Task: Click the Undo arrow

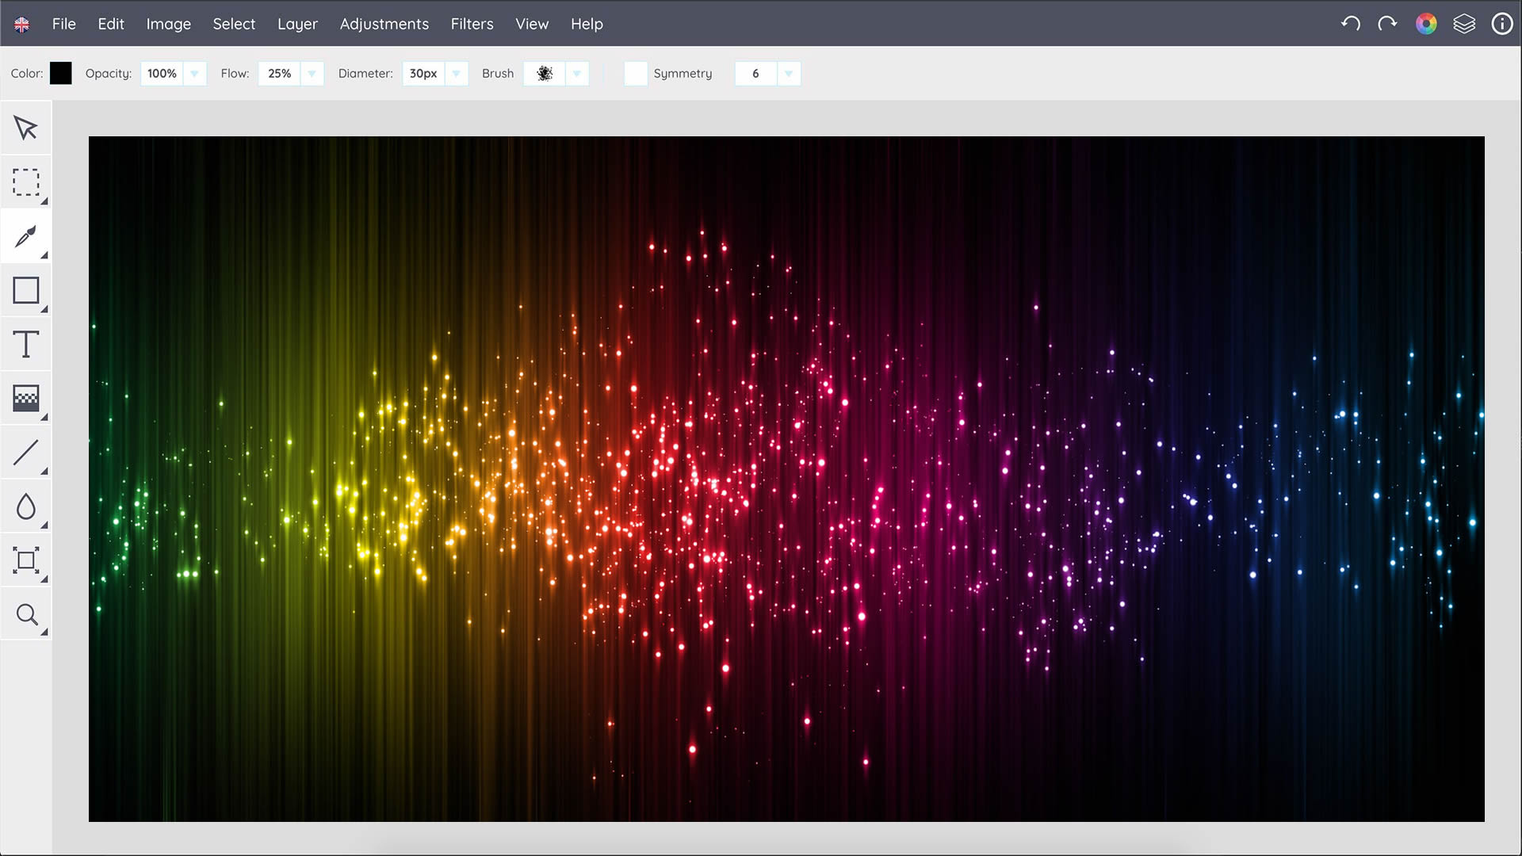Action: pyautogui.click(x=1350, y=24)
